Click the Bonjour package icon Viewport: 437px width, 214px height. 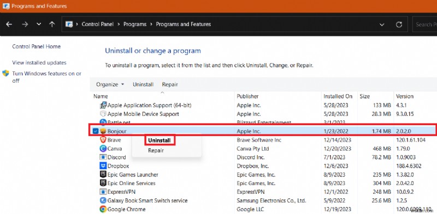(103, 131)
